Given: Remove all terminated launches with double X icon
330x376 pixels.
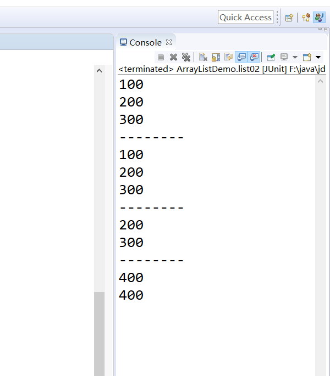Looking at the screenshot, I should [186, 57].
